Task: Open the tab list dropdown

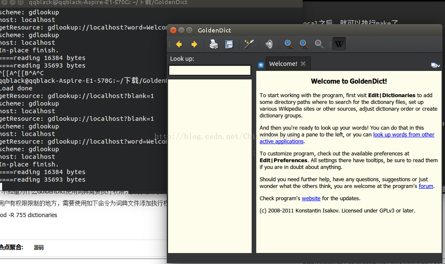Action: click(x=435, y=65)
